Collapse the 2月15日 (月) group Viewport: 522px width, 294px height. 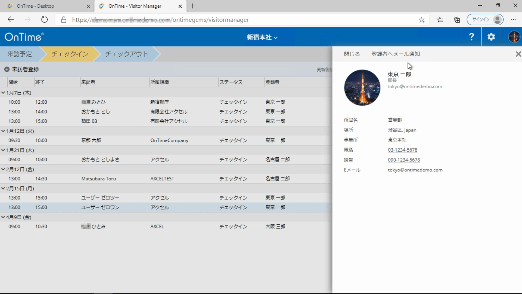click(3, 188)
